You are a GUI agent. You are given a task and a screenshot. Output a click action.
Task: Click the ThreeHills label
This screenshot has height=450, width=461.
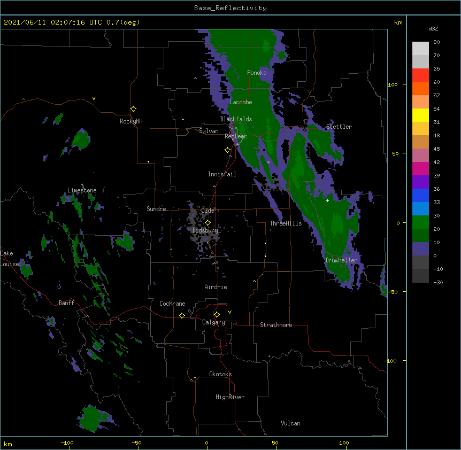pos(286,223)
